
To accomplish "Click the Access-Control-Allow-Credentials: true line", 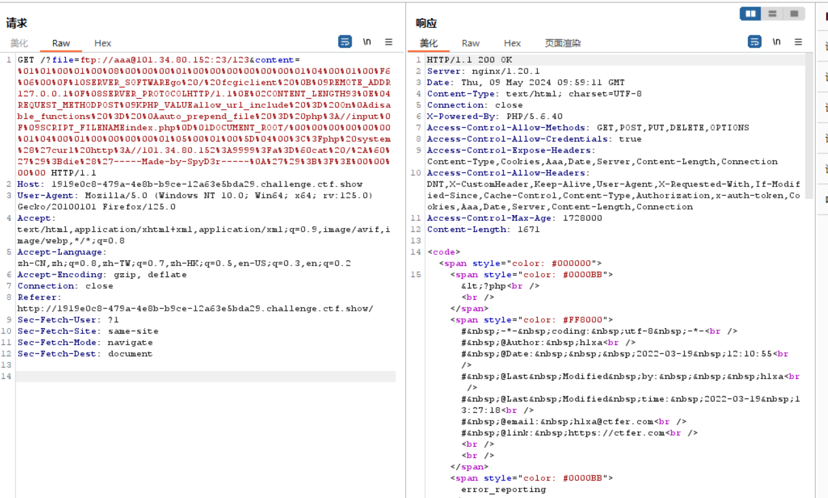I will coord(535,139).
